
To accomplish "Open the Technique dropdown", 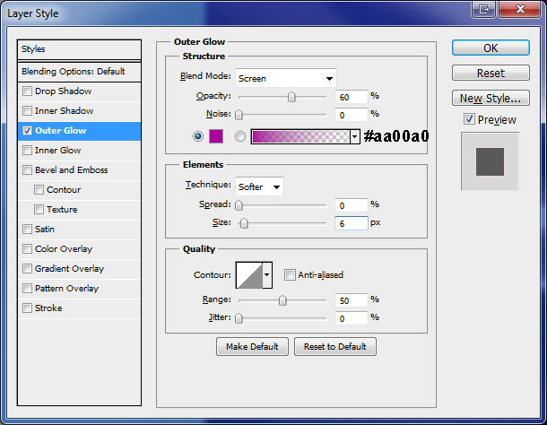I will coord(259,186).
